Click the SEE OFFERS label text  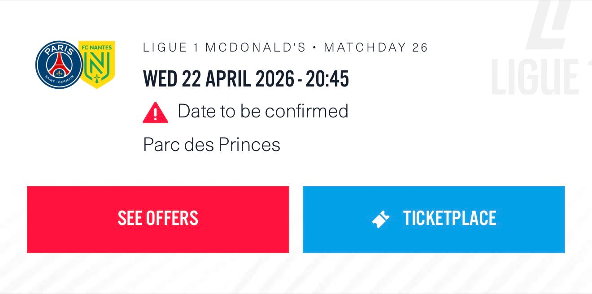tap(158, 219)
